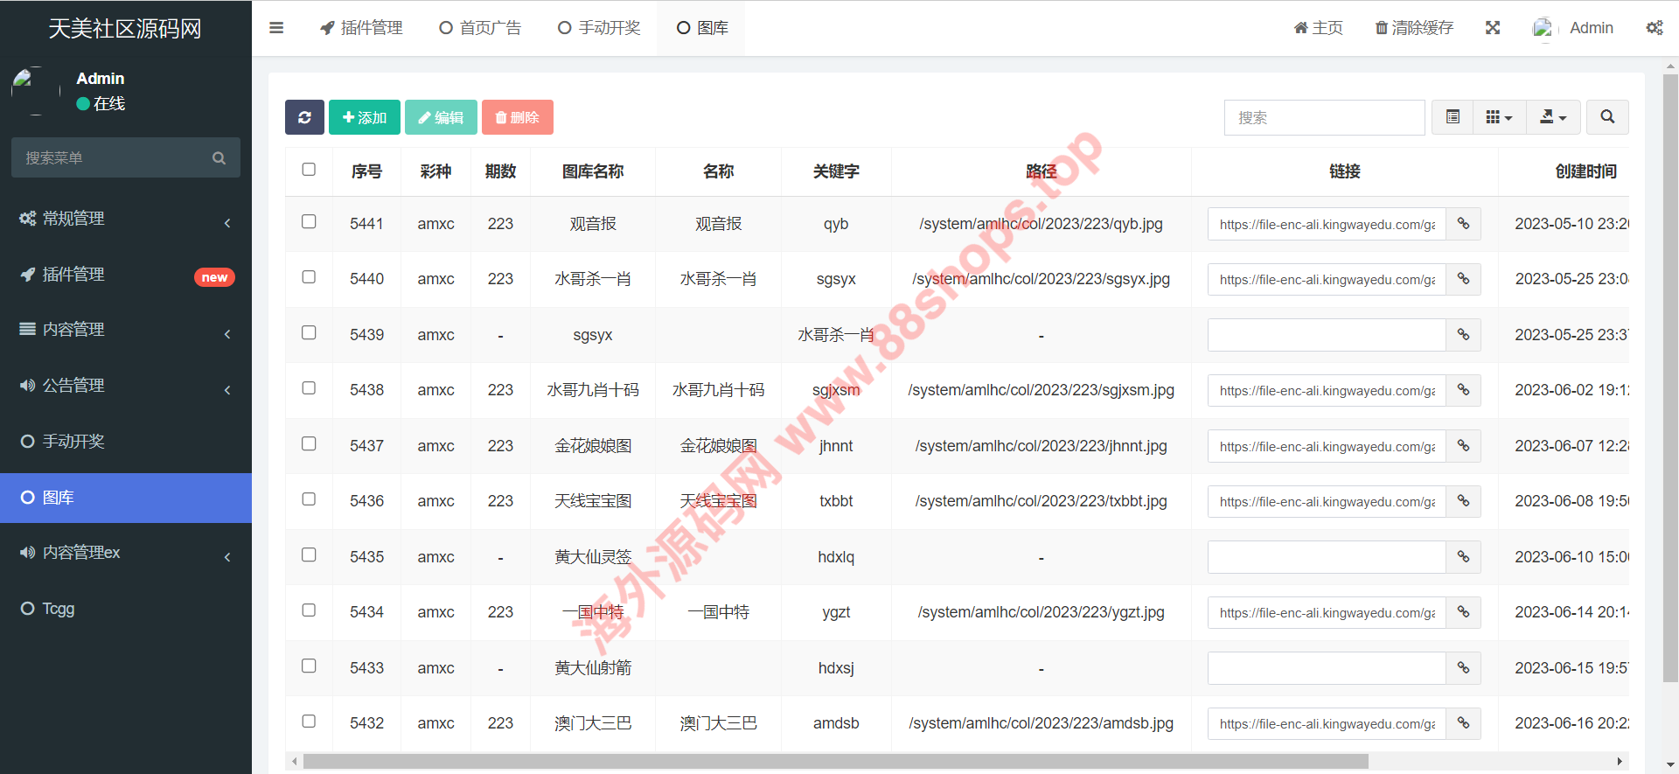The width and height of the screenshot is (1679, 774).
Task: Click the refresh table icon button
Action: click(x=304, y=117)
